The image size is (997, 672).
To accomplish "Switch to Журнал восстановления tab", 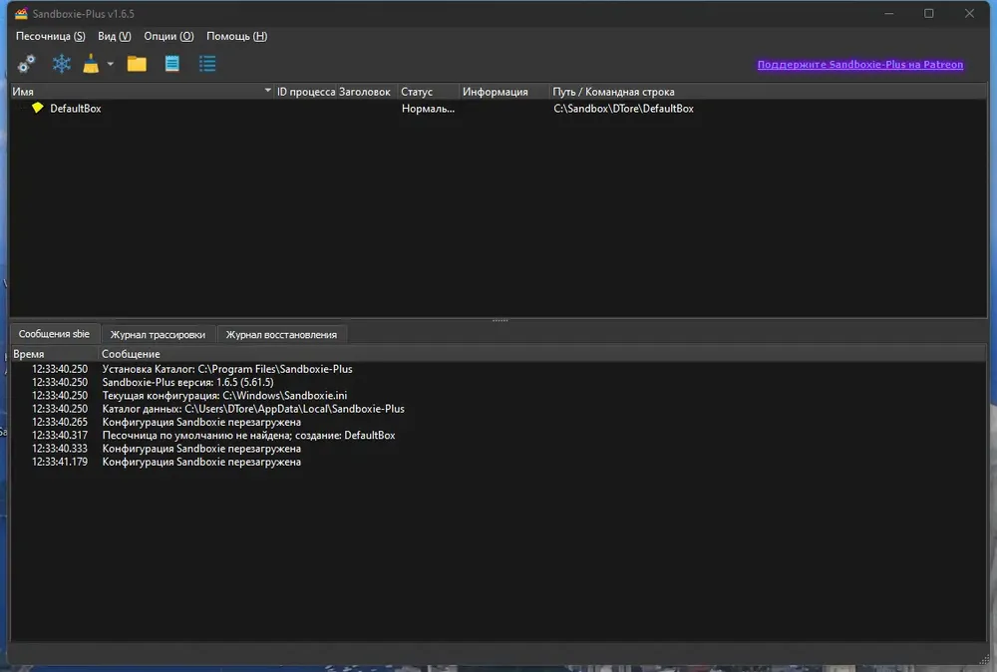I will tap(281, 334).
